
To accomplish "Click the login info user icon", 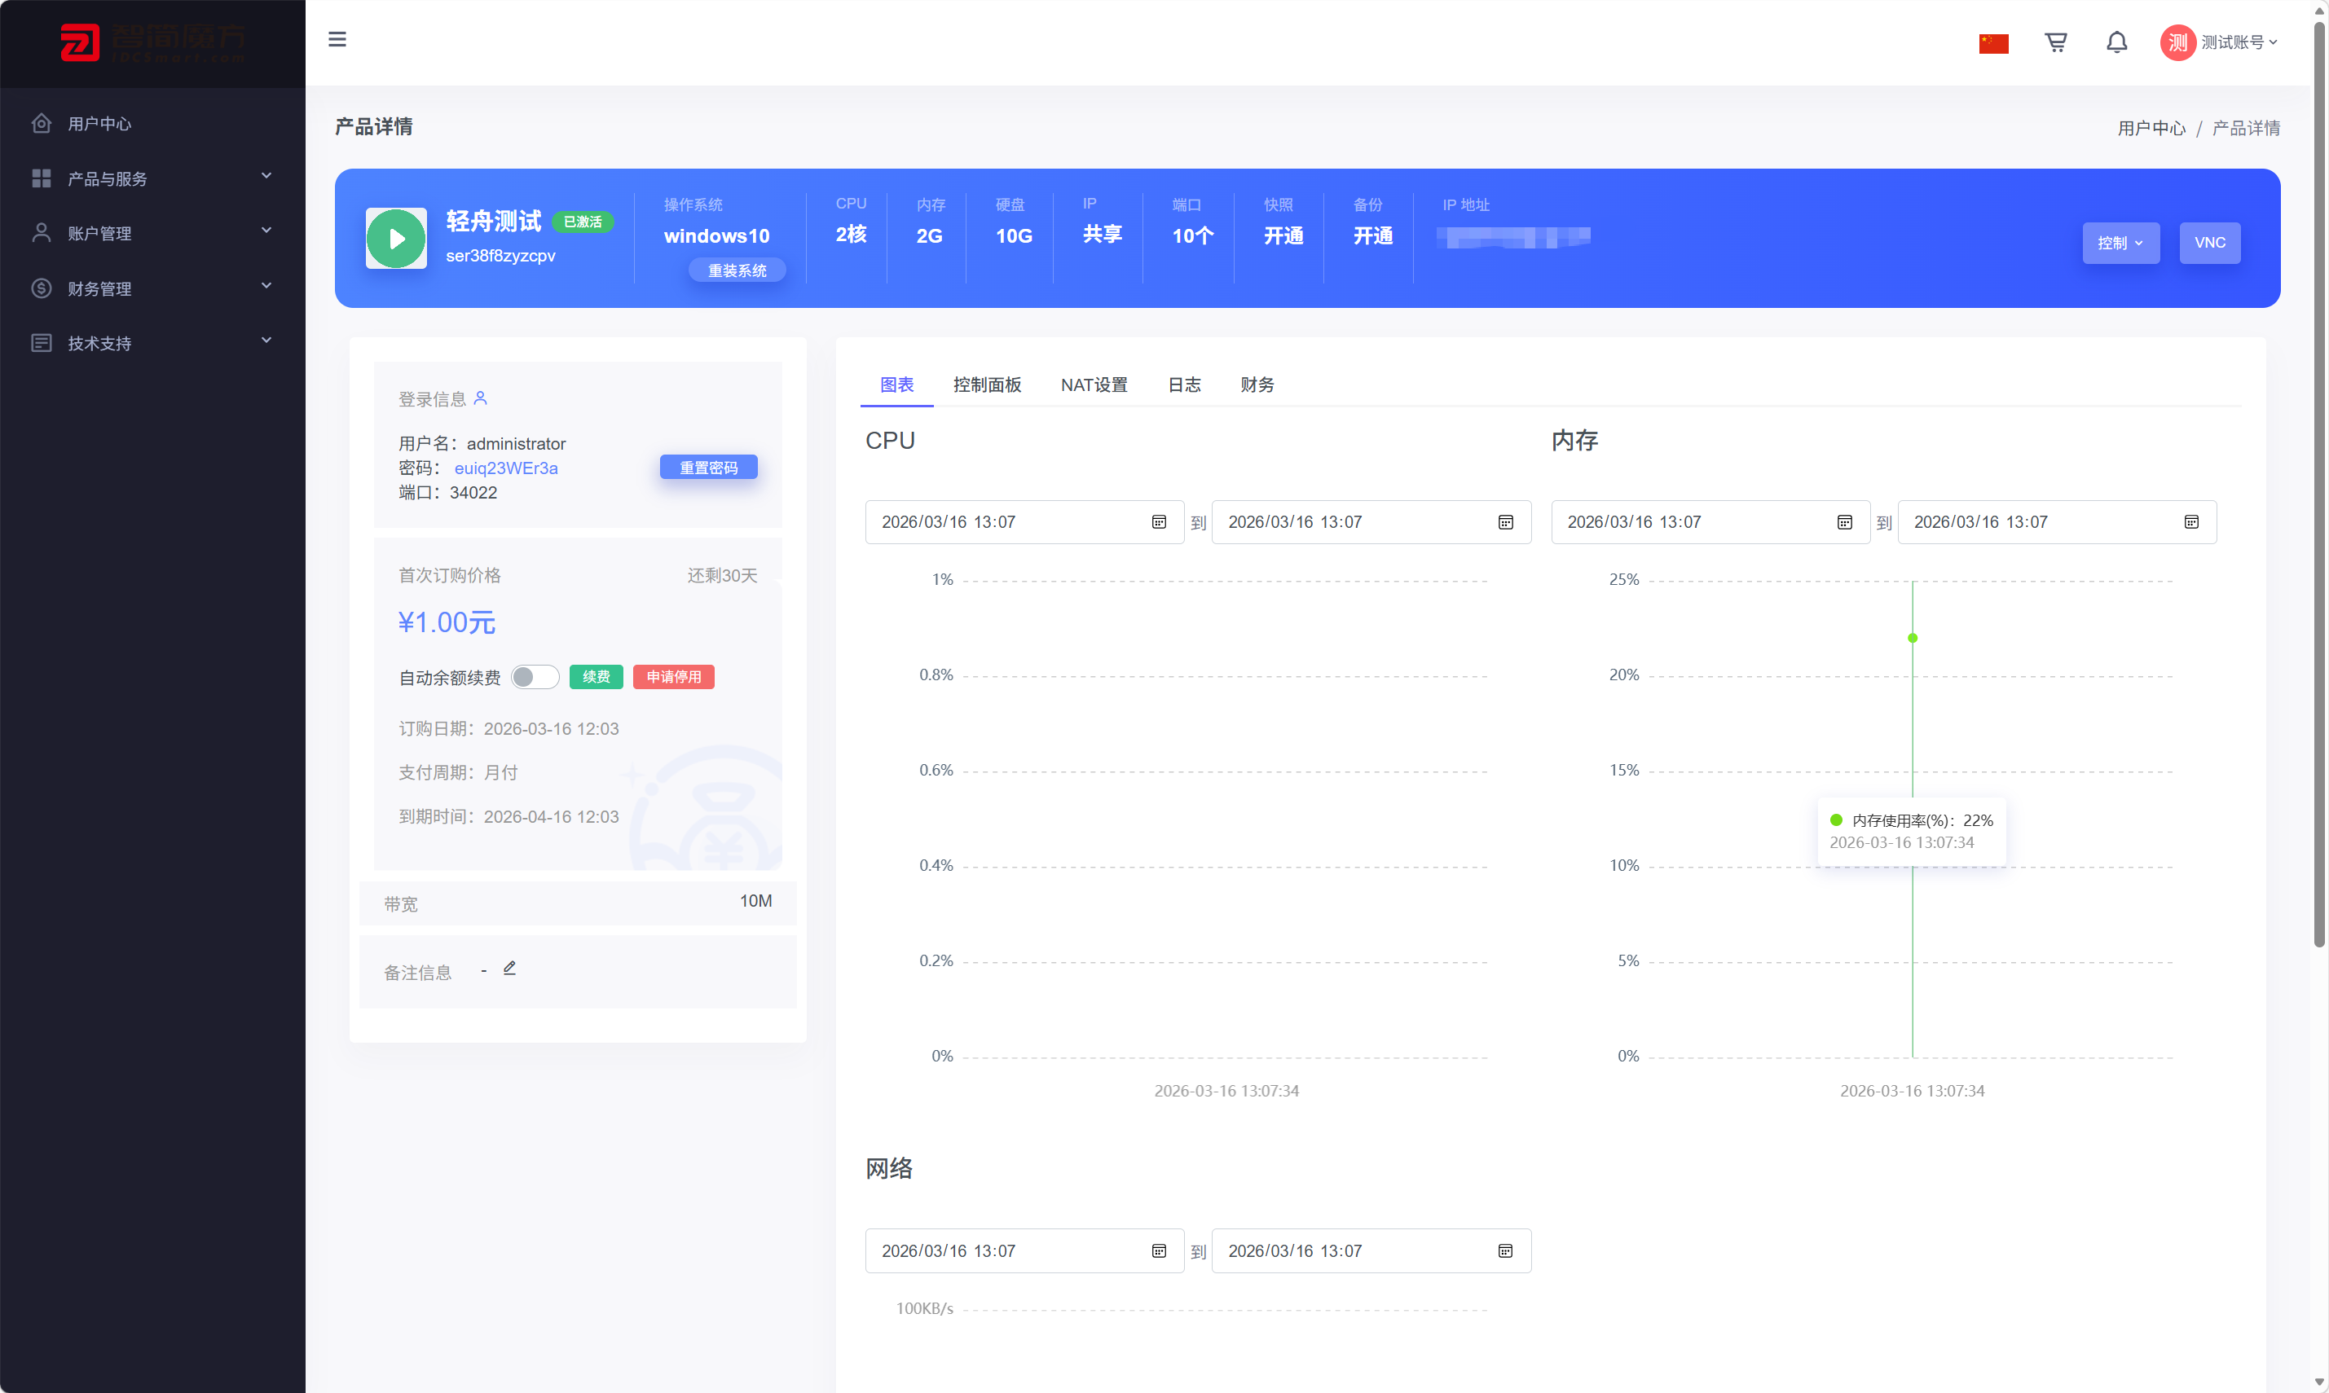I will pos(481,398).
